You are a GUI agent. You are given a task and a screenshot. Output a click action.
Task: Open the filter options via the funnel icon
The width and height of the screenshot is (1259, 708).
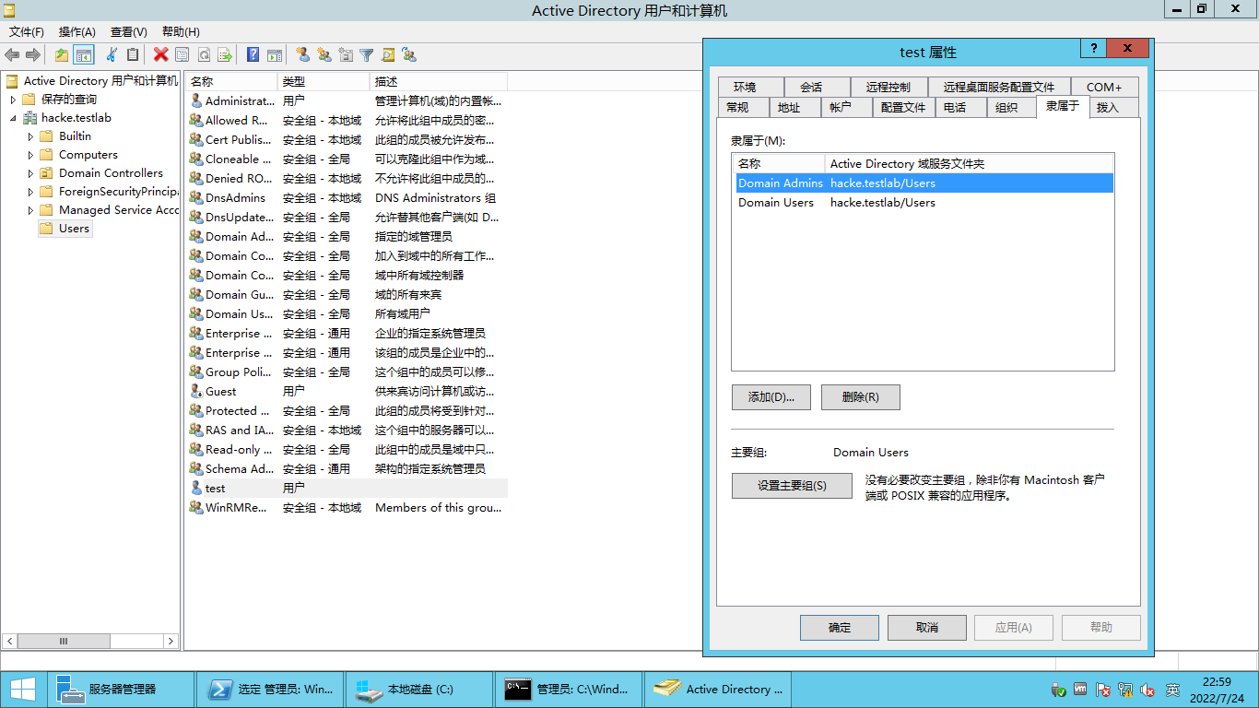point(367,54)
